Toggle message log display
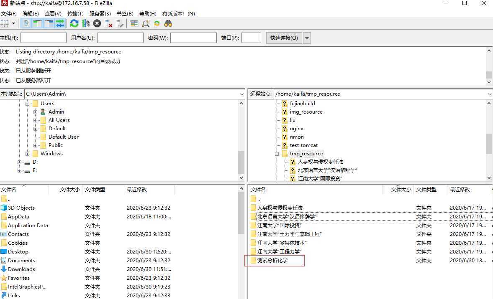 26,23
